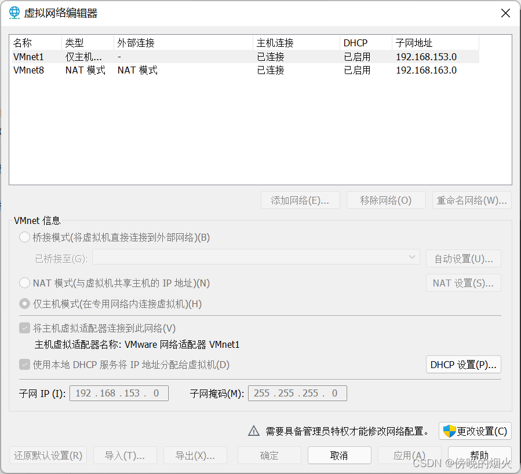521x474 pixels.
Task: Click 还原默认设置(R) button
Action: click(48, 455)
